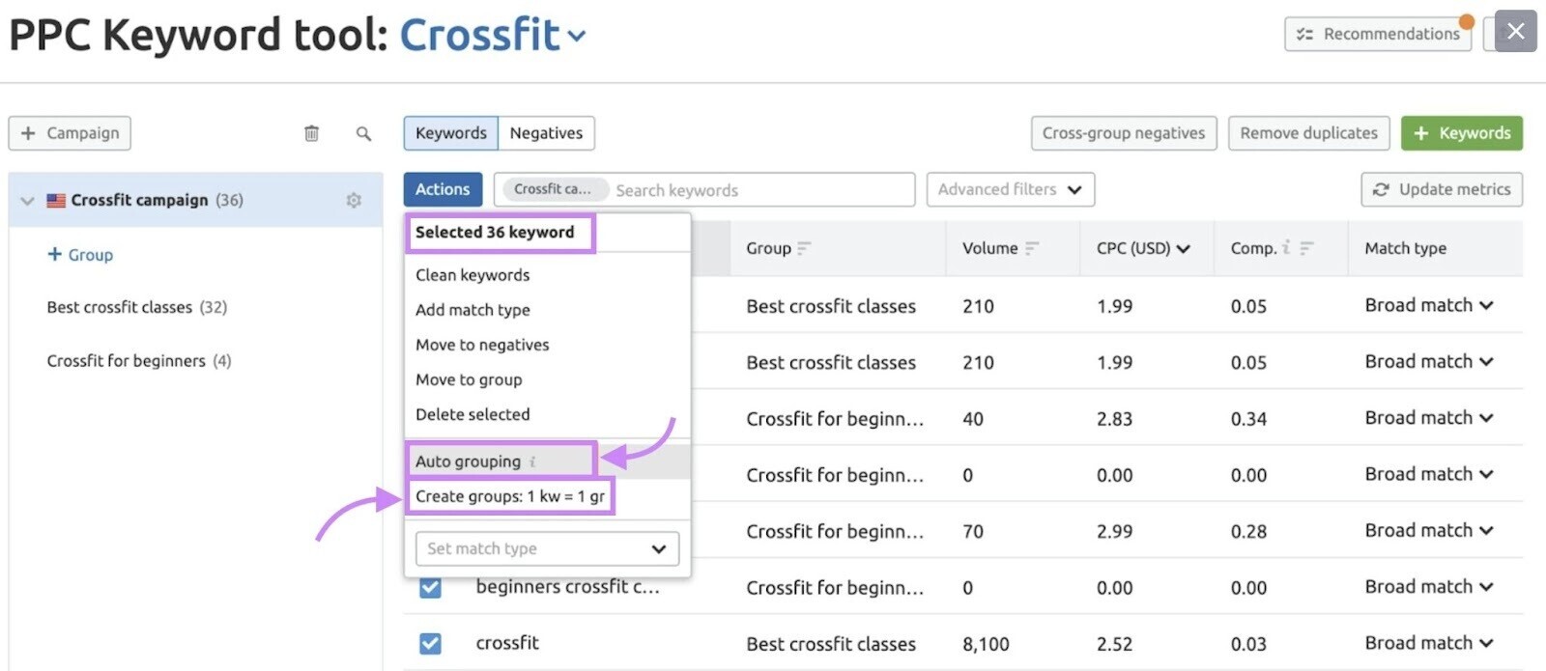Click the 0.28 competition cell
The image size is (1546, 671).
(1248, 531)
